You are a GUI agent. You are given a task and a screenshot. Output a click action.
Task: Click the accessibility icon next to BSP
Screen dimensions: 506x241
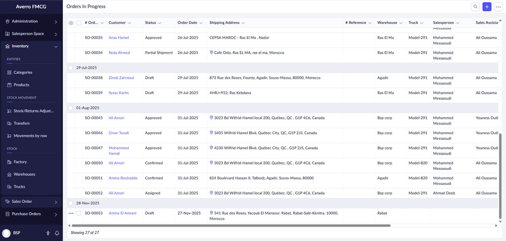[48, 233]
